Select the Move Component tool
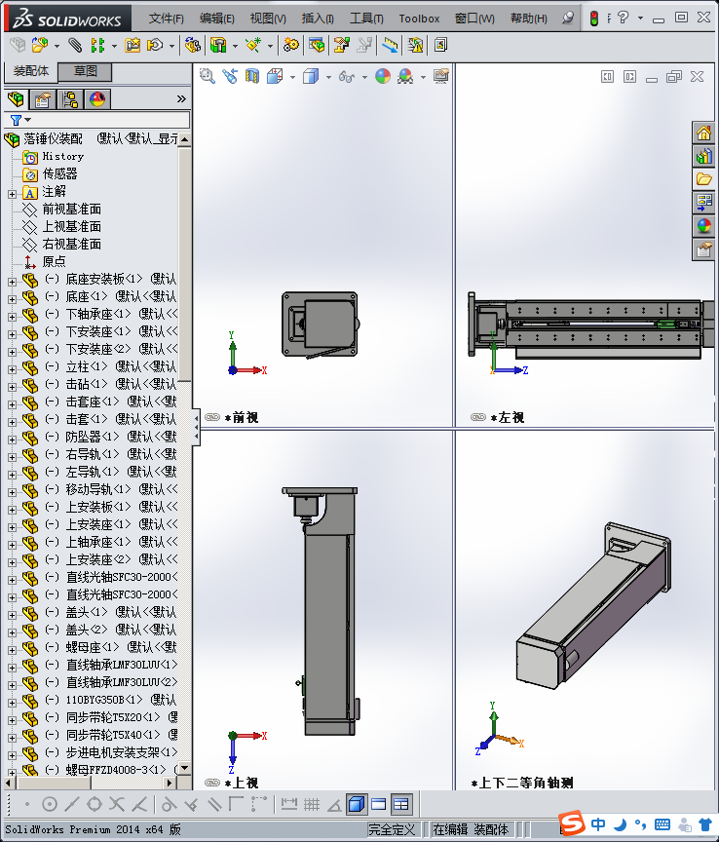This screenshot has width=719, height=842. pos(155,45)
